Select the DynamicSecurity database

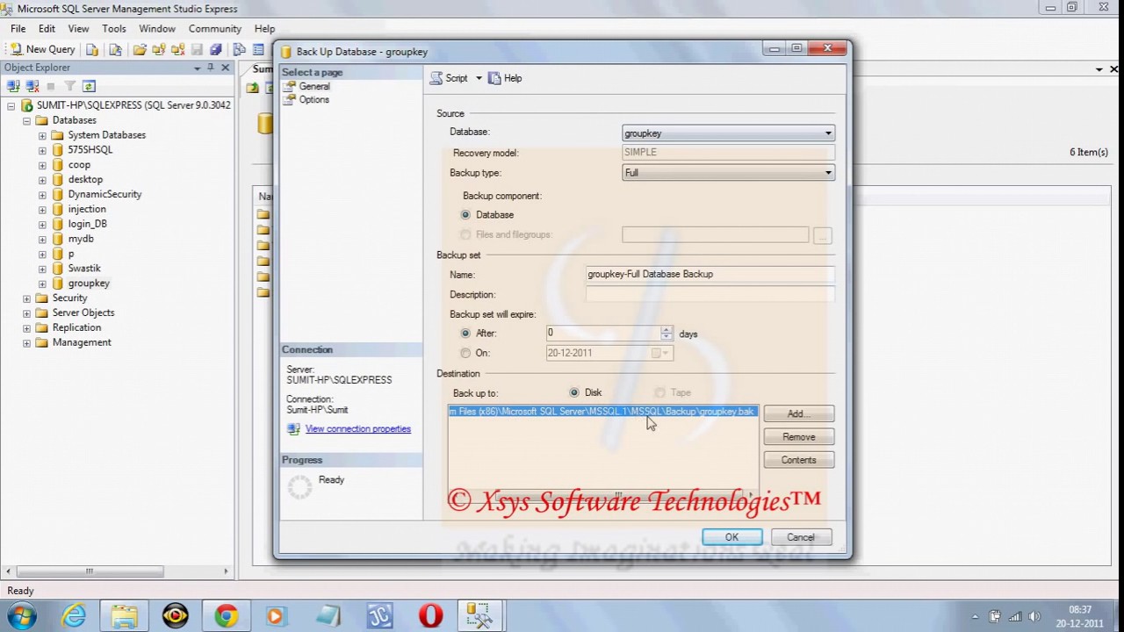104,194
